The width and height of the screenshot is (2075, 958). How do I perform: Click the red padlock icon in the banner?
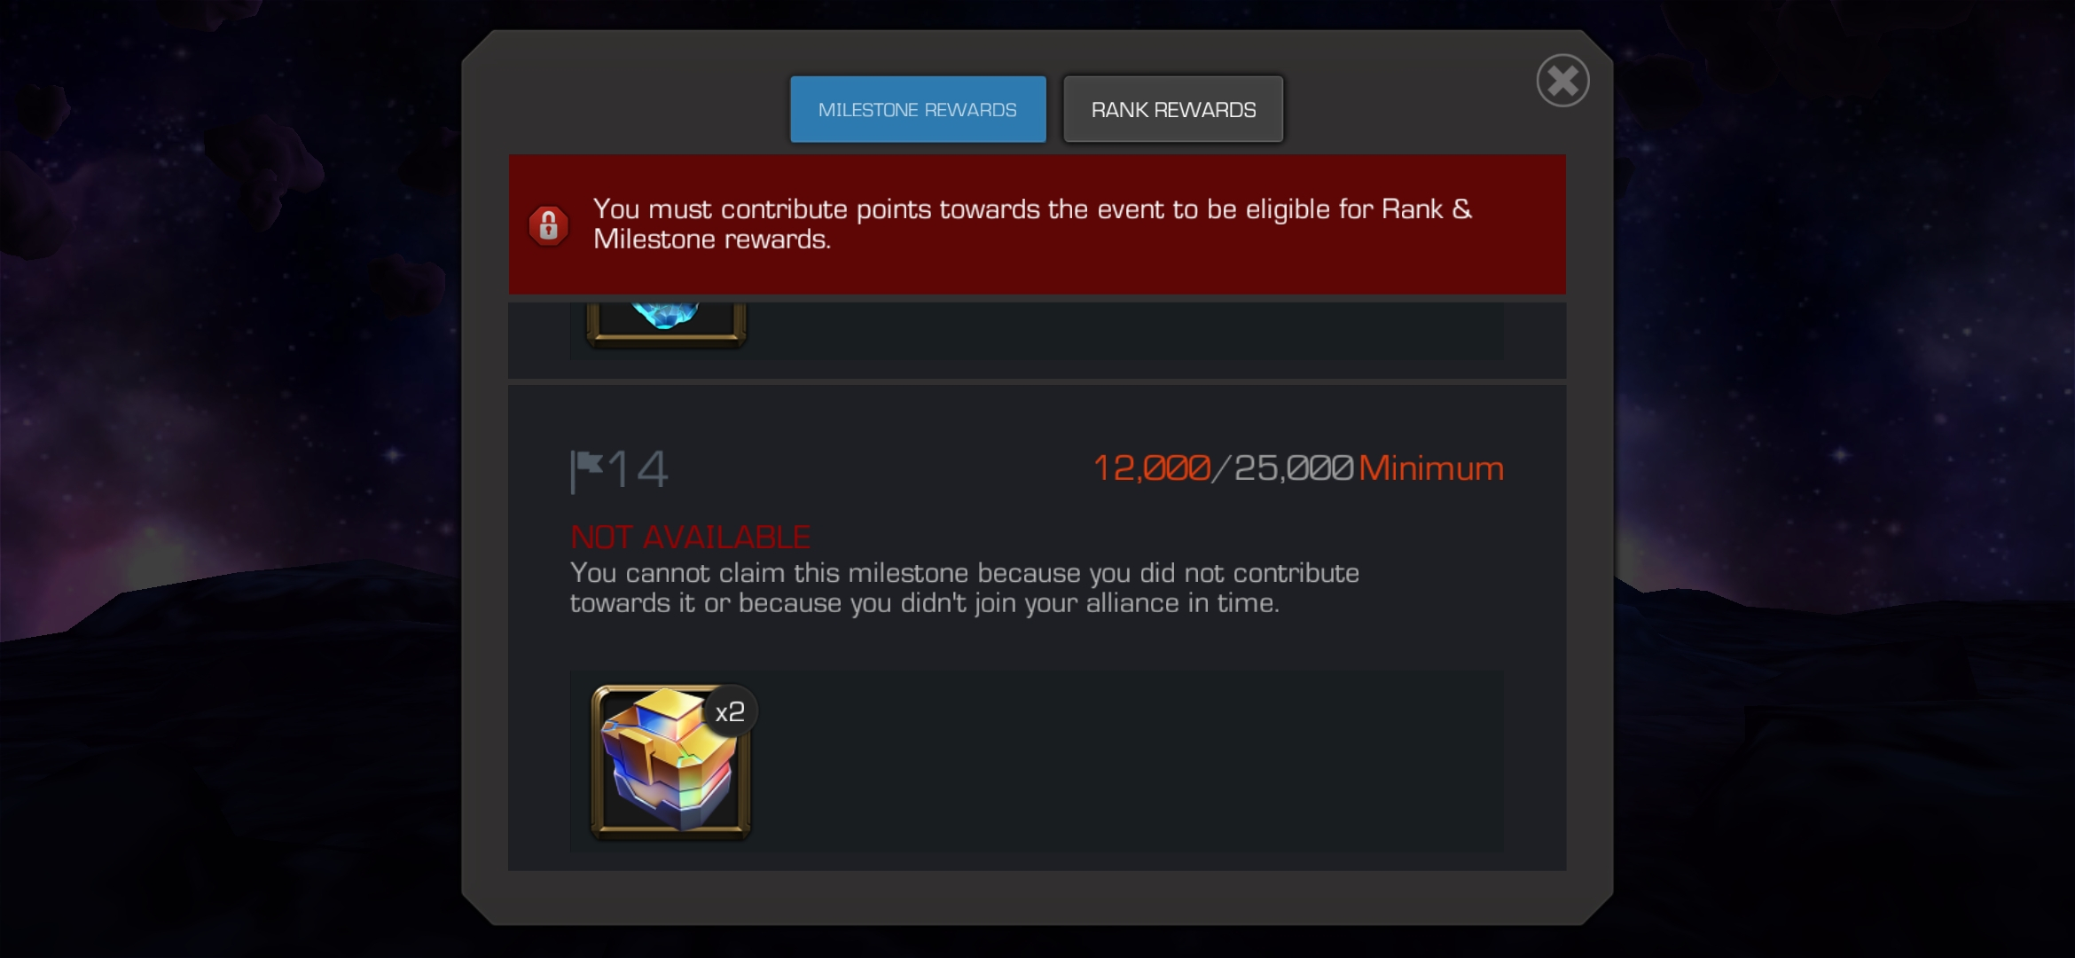point(549,225)
